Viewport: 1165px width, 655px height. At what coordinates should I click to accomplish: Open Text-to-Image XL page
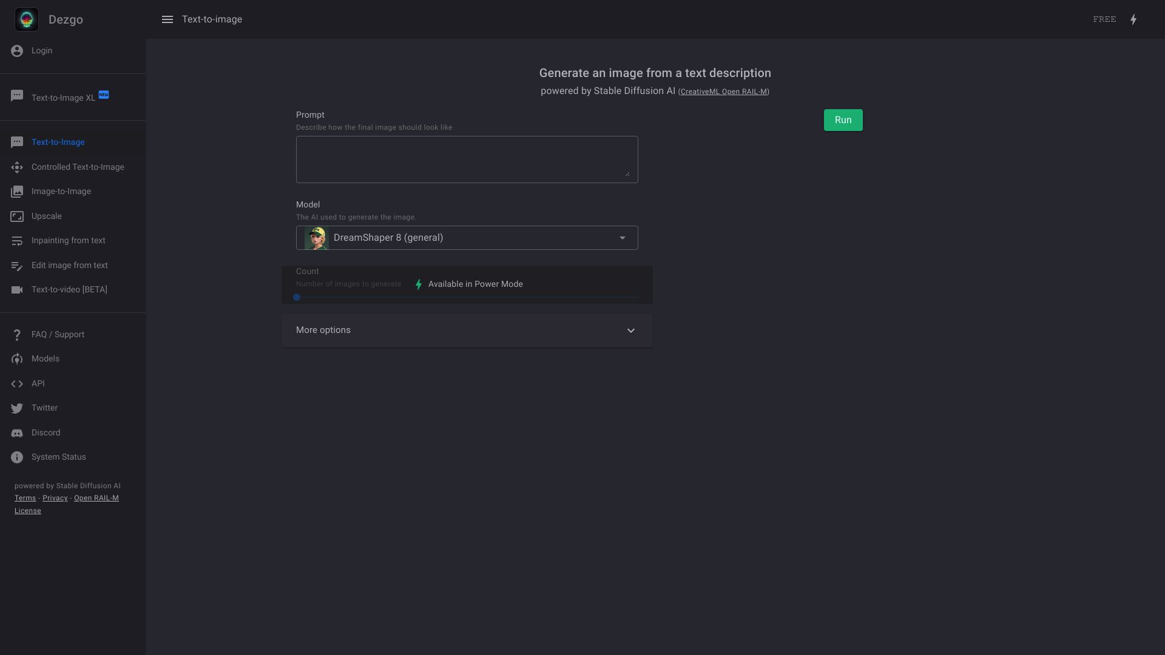pos(63,98)
